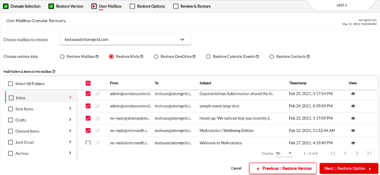Click attachment icon of Wellbeing Edition mail
380x175 pixels.
pos(97,131)
